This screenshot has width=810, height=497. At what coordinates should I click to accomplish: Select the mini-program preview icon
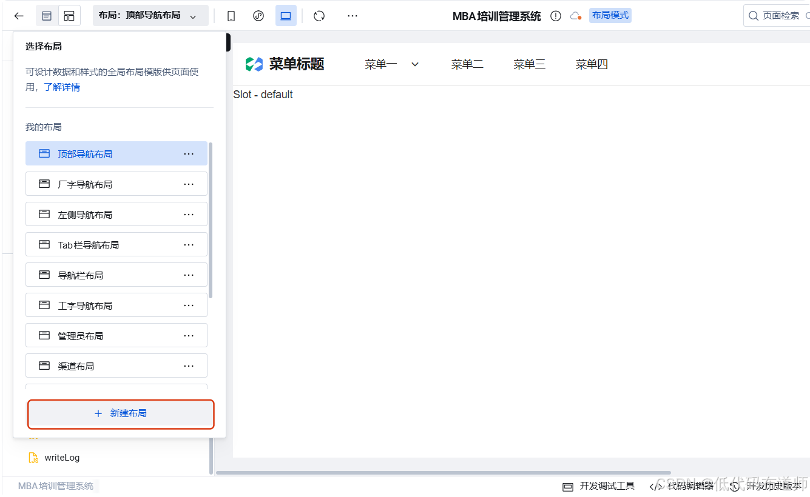[258, 16]
